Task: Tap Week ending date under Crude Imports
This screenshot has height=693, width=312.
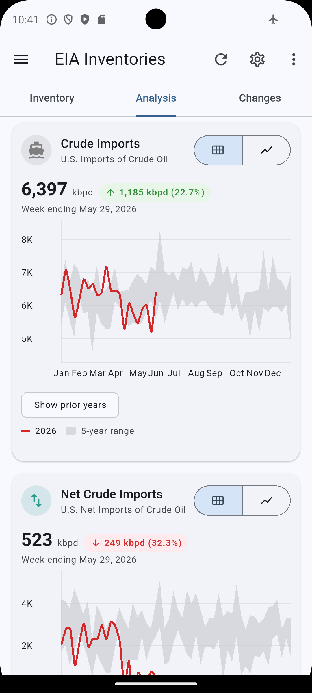Action: point(79,209)
